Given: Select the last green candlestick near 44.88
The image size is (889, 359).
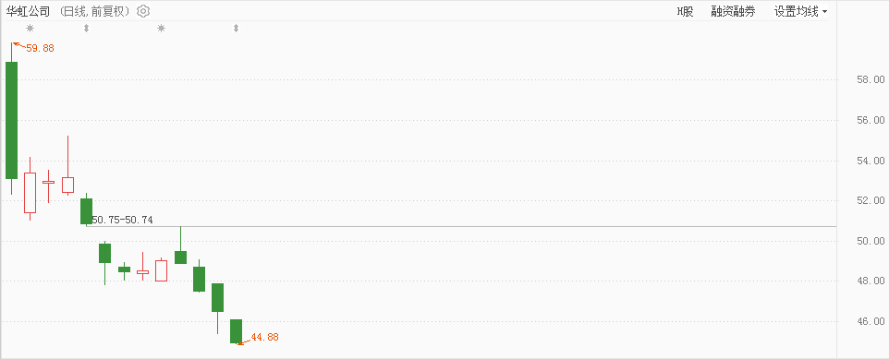Looking at the screenshot, I should coord(236,331).
